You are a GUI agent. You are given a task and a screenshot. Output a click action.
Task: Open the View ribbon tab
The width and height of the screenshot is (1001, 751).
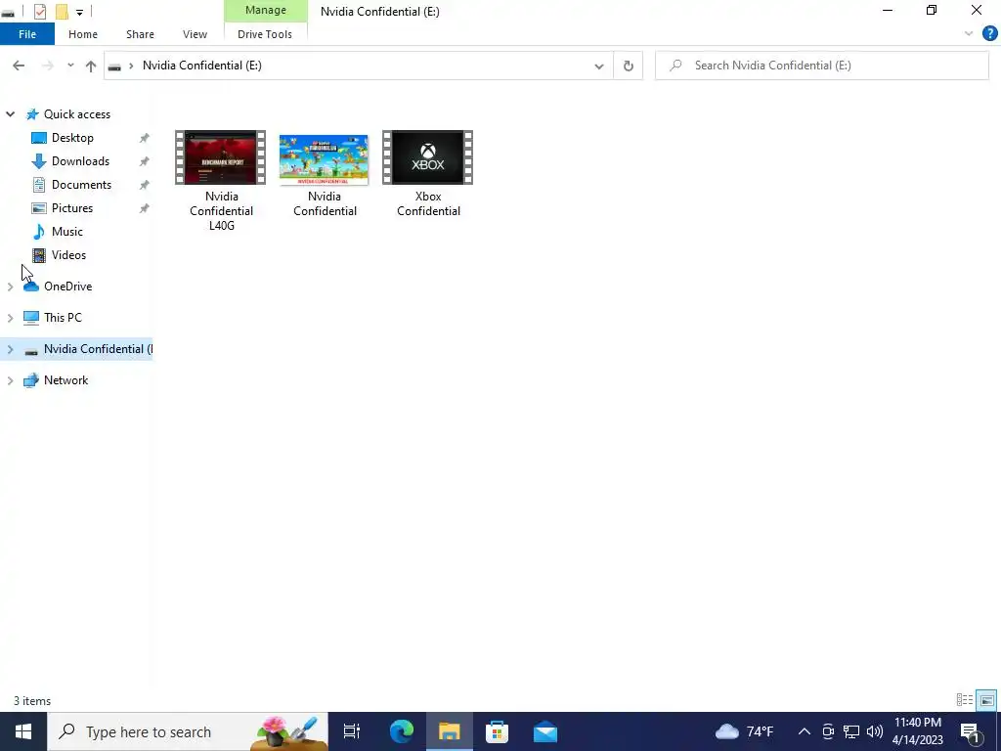195,34
